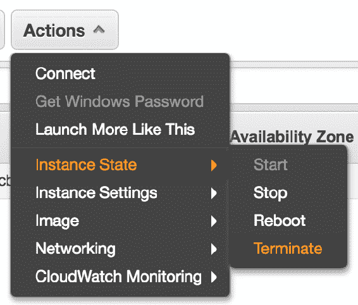
Task: Select Launch More Like This
Action: point(115,129)
